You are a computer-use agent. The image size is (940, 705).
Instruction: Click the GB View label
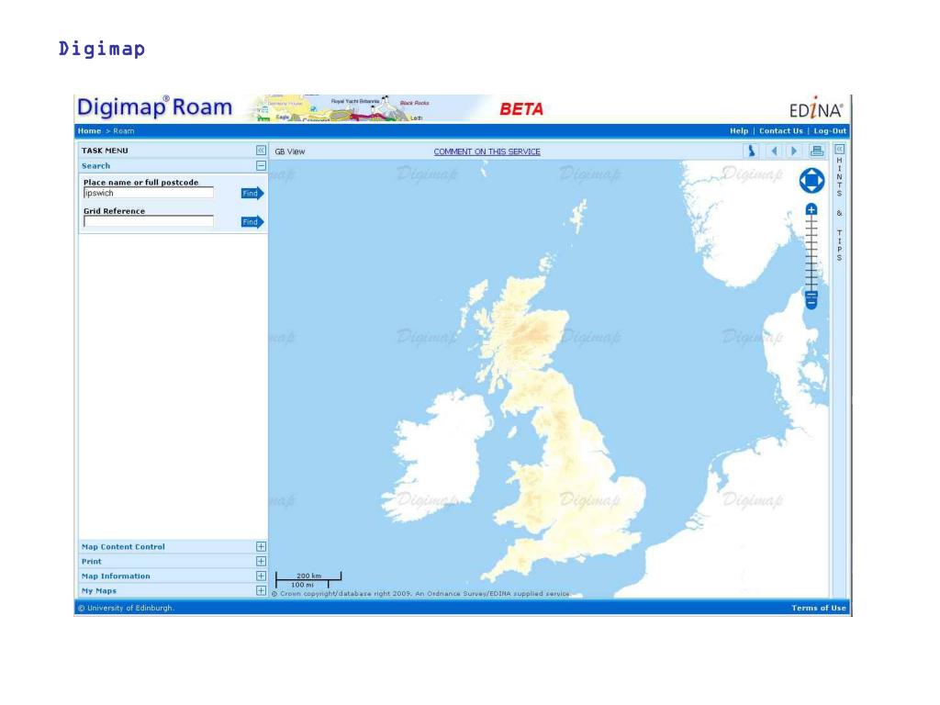pos(289,151)
